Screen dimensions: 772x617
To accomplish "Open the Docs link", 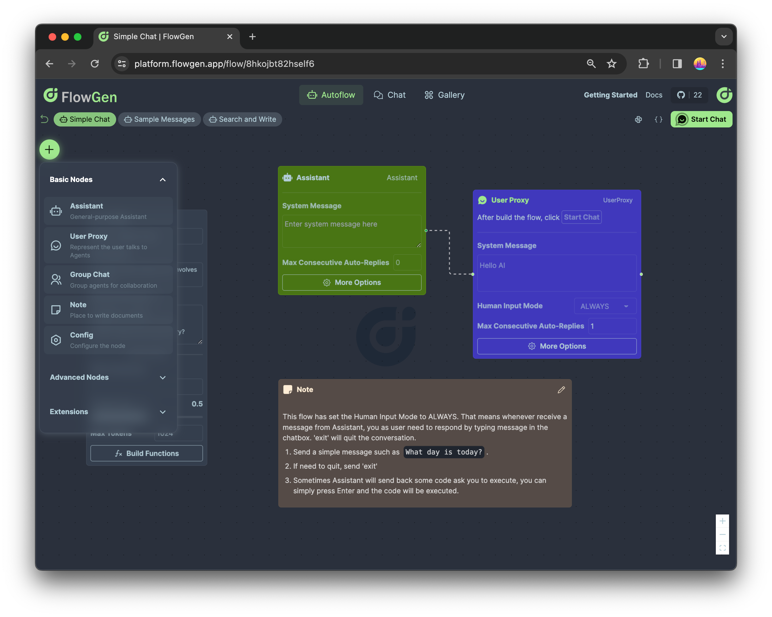I will [x=653, y=95].
